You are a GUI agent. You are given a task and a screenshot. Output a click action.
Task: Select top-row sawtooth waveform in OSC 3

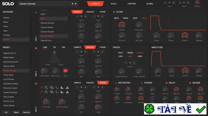pos(41,88)
